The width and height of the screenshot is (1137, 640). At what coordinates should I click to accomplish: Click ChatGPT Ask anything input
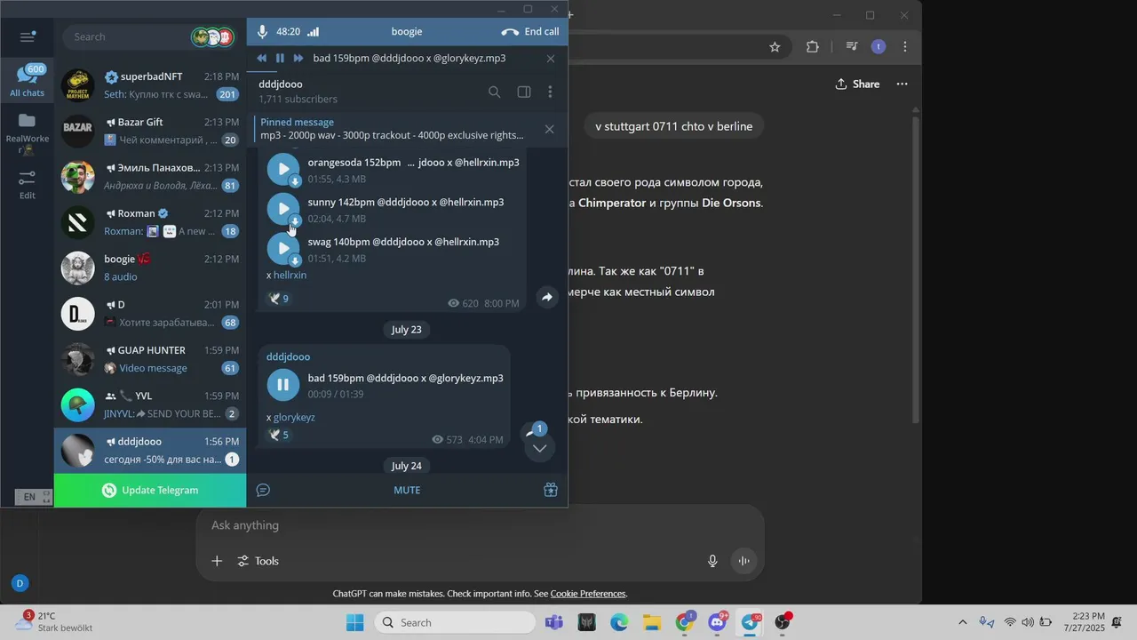[480, 525]
